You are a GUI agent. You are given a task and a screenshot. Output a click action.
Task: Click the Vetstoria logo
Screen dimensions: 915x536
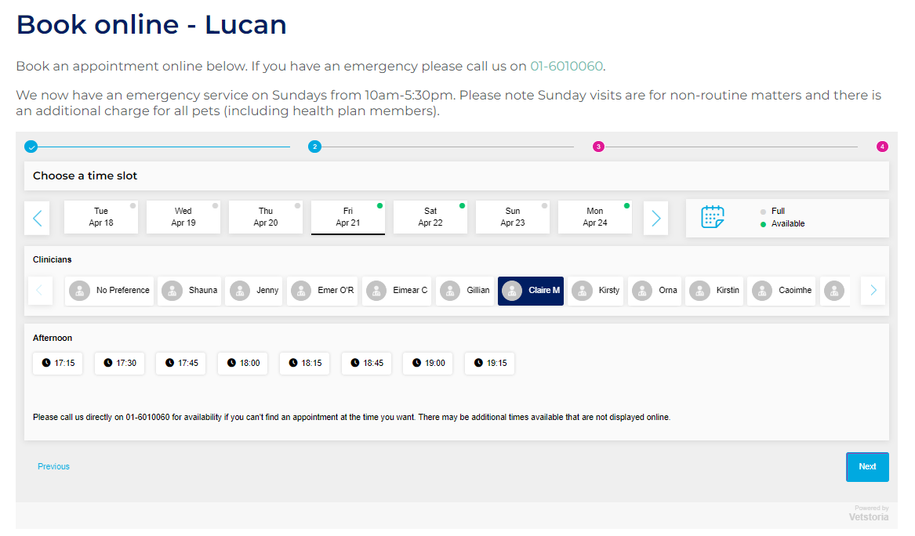coord(868,517)
